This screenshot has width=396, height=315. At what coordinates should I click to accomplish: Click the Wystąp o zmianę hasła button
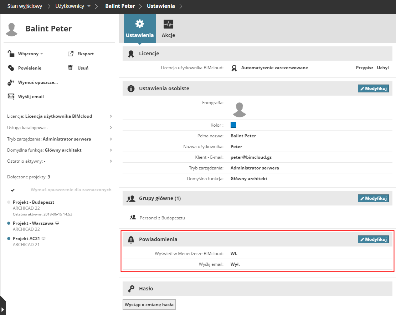pos(149,305)
